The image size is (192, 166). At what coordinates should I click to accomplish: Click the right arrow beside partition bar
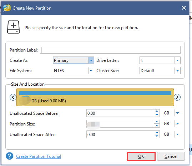(x=177, y=97)
